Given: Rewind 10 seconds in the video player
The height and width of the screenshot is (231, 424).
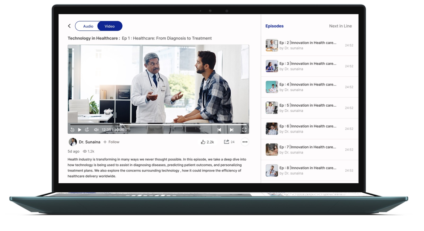Looking at the screenshot, I should [72, 130].
